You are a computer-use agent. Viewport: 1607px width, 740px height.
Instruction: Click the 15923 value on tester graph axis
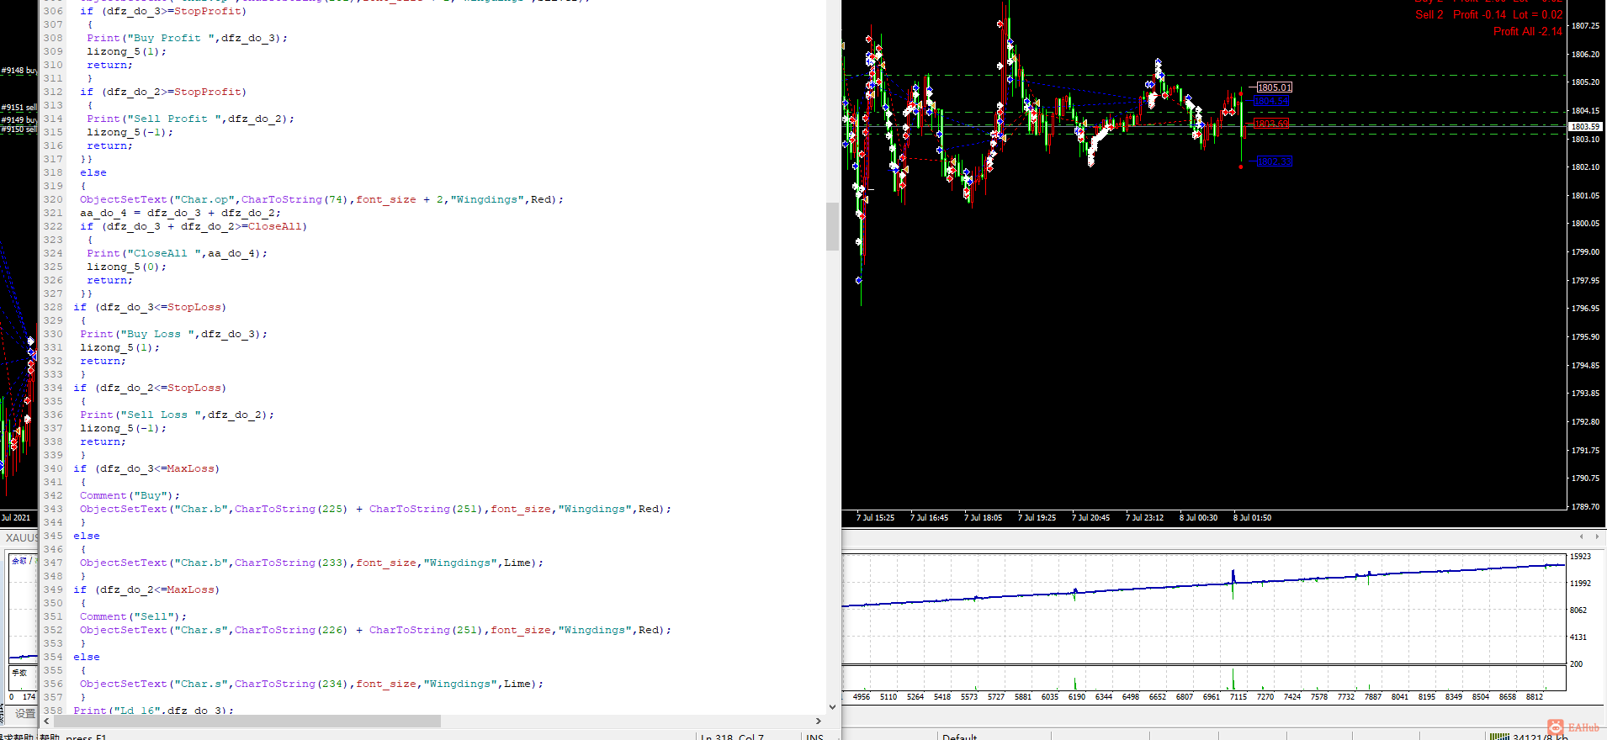coord(1580,557)
